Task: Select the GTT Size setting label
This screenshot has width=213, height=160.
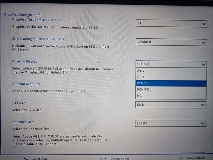Action: pyautogui.click(x=19, y=103)
